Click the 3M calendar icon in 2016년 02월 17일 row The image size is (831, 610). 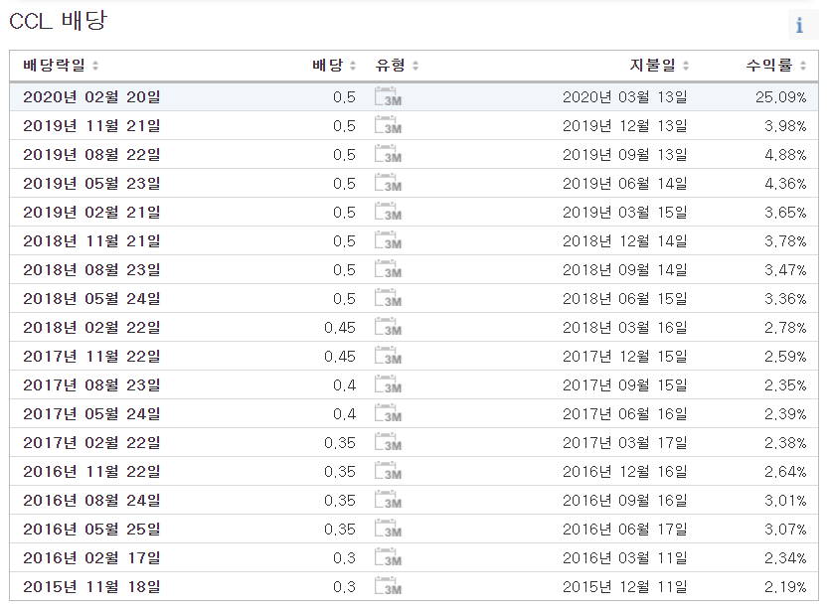click(388, 557)
